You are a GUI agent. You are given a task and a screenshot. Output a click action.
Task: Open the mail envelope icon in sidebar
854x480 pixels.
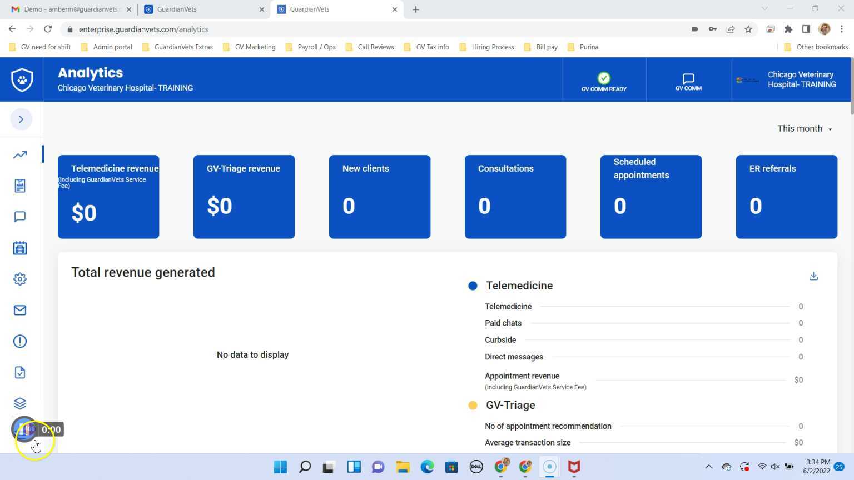(x=20, y=310)
